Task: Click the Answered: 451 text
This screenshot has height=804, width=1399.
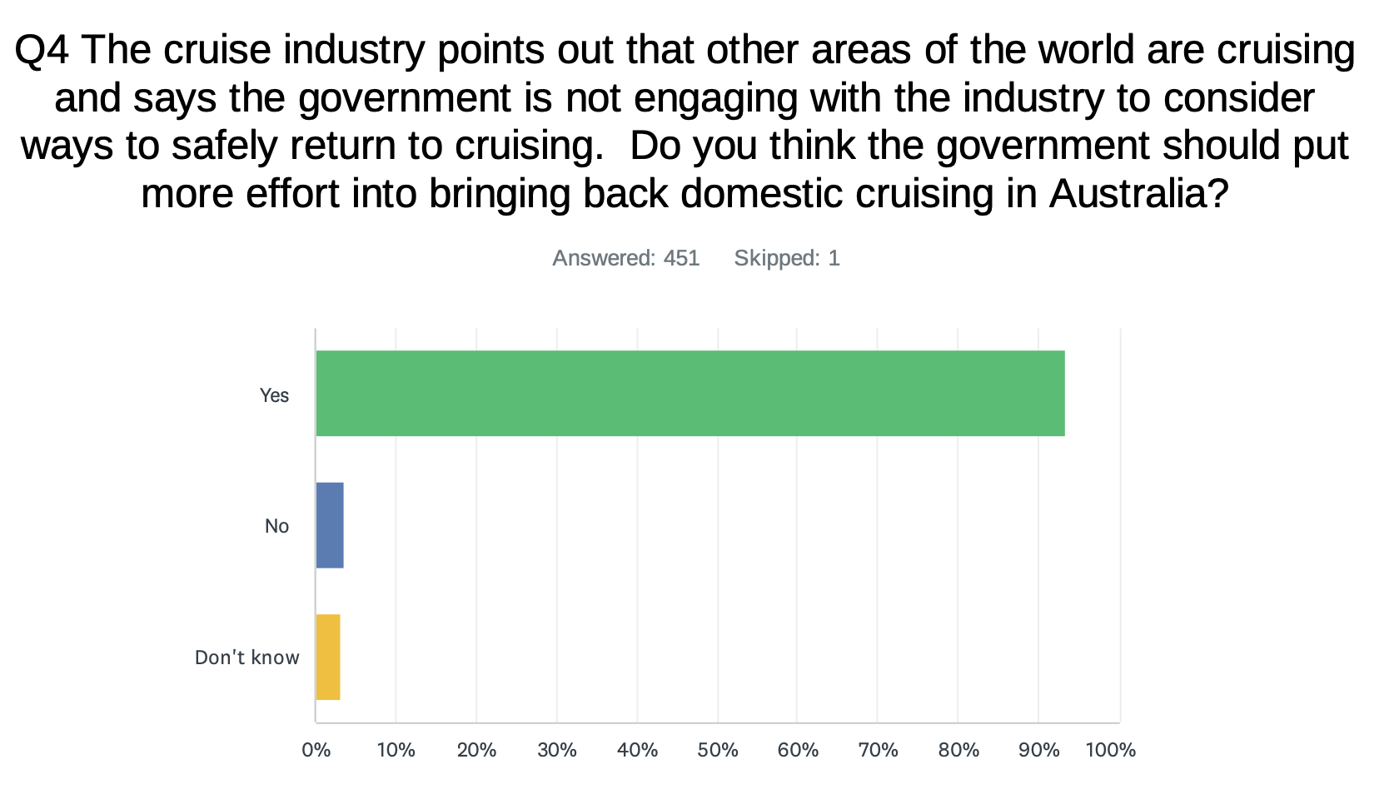Action: point(626,258)
